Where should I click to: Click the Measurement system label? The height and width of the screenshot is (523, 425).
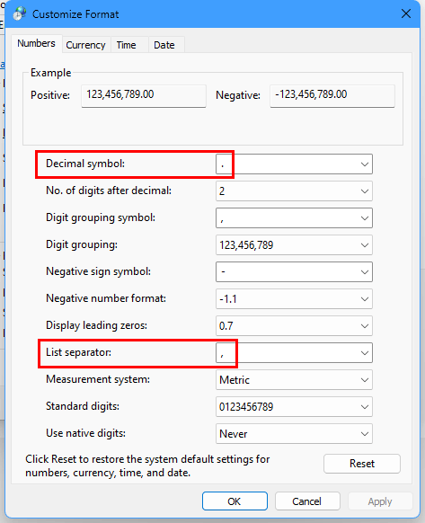point(98,379)
